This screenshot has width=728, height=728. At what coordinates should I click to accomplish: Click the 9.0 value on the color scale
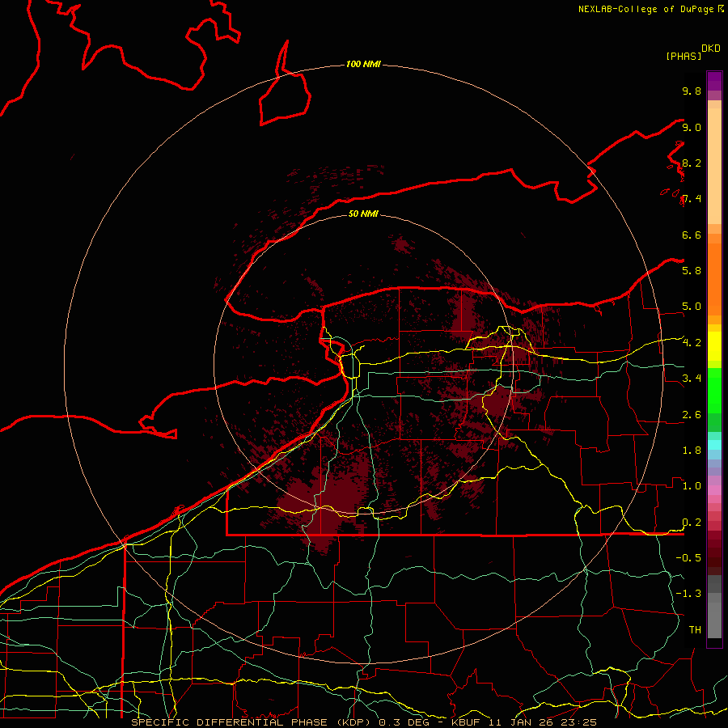pos(692,127)
